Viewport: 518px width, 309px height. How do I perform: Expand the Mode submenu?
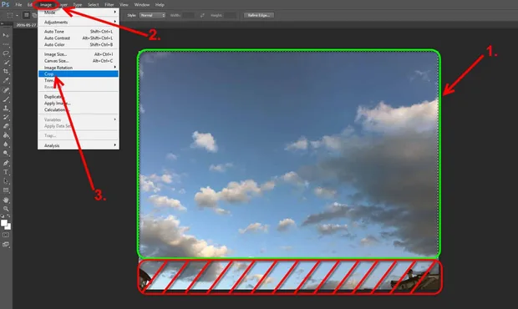point(78,13)
